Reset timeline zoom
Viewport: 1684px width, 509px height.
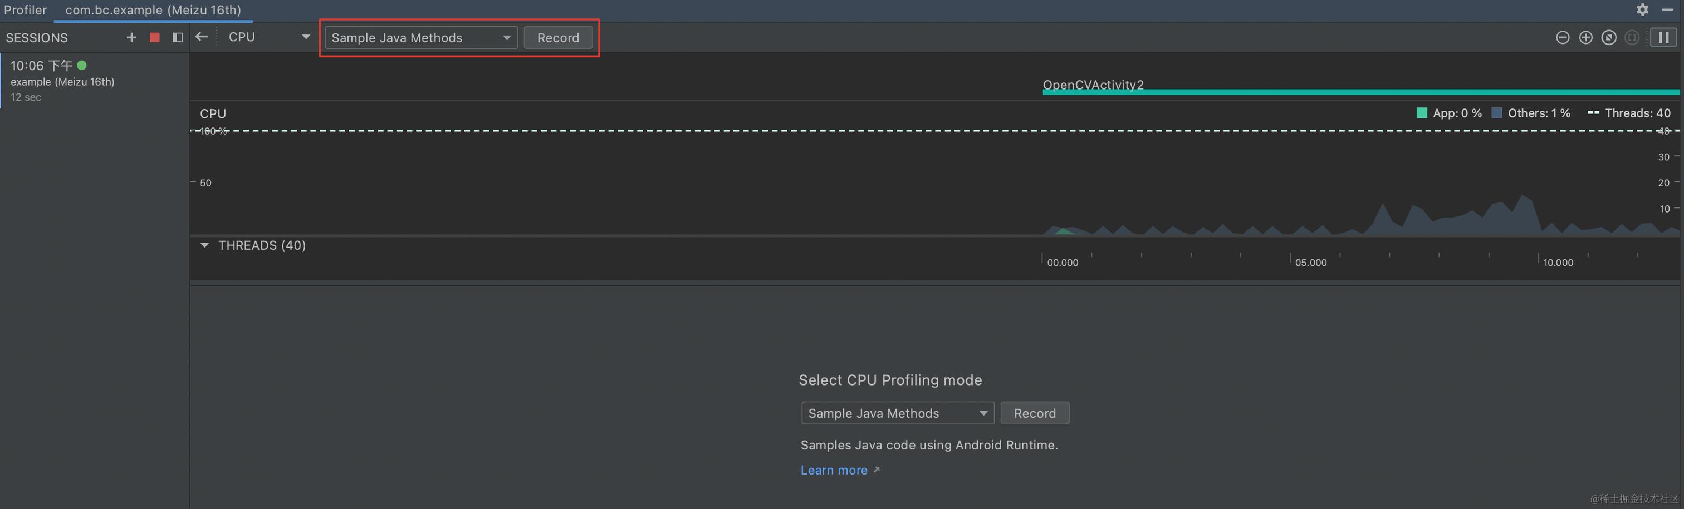coord(1609,37)
